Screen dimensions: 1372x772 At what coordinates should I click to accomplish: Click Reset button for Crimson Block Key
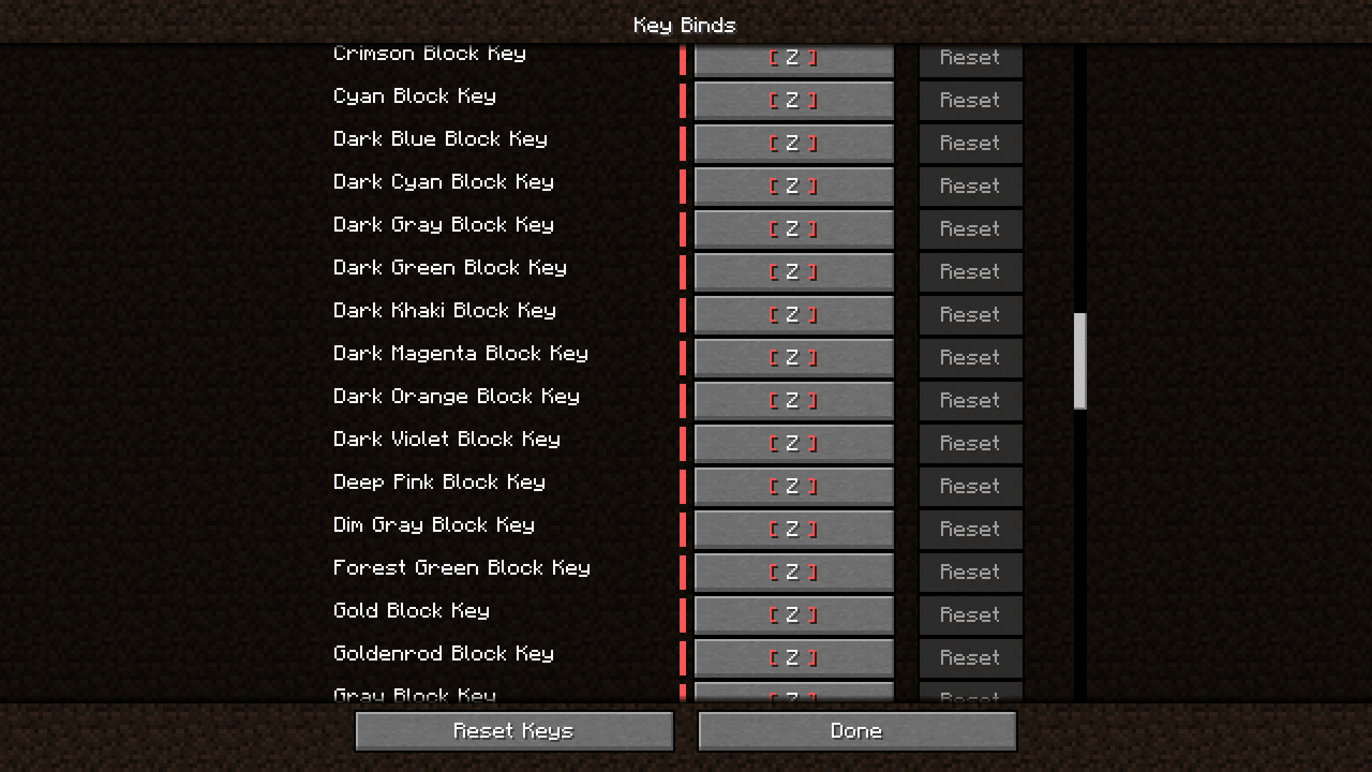(x=968, y=59)
